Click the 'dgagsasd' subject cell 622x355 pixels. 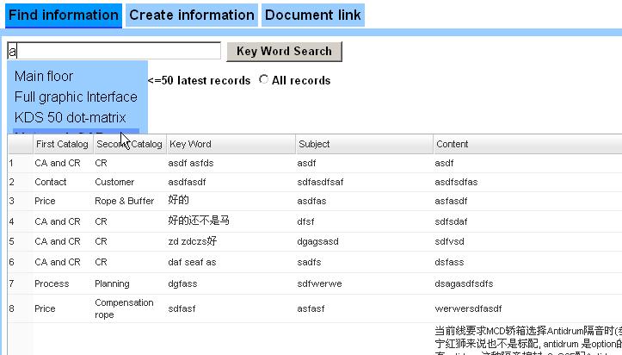pyautogui.click(x=317, y=241)
